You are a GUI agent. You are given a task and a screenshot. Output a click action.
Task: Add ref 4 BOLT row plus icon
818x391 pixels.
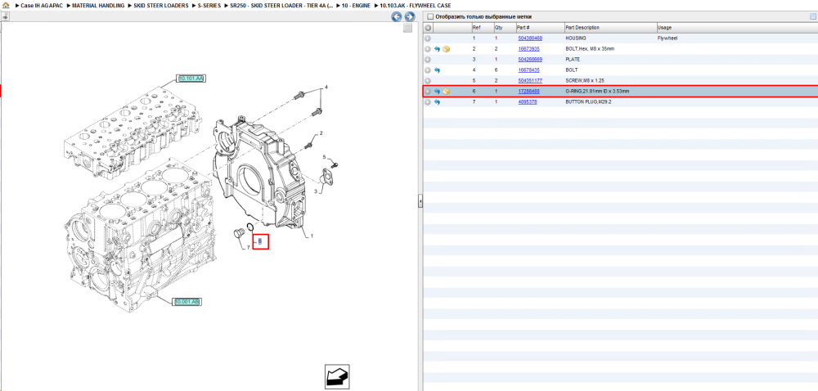coord(428,70)
